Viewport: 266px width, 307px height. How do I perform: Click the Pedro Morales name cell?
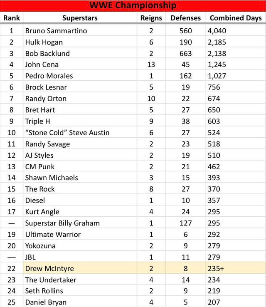49,76
